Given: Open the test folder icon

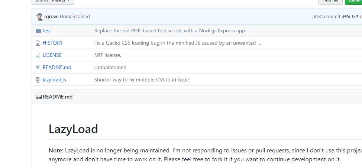Looking at the screenshot, I should coord(38,31).
